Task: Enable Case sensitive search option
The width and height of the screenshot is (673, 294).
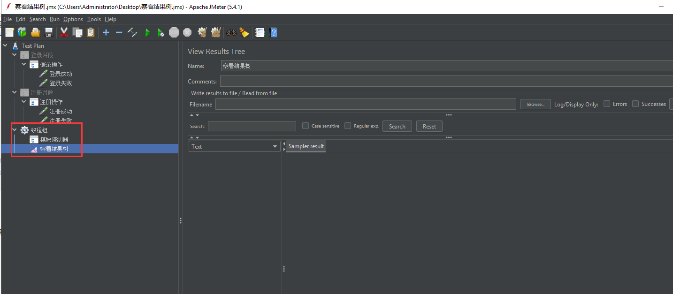Action: (x=305, y=126)
